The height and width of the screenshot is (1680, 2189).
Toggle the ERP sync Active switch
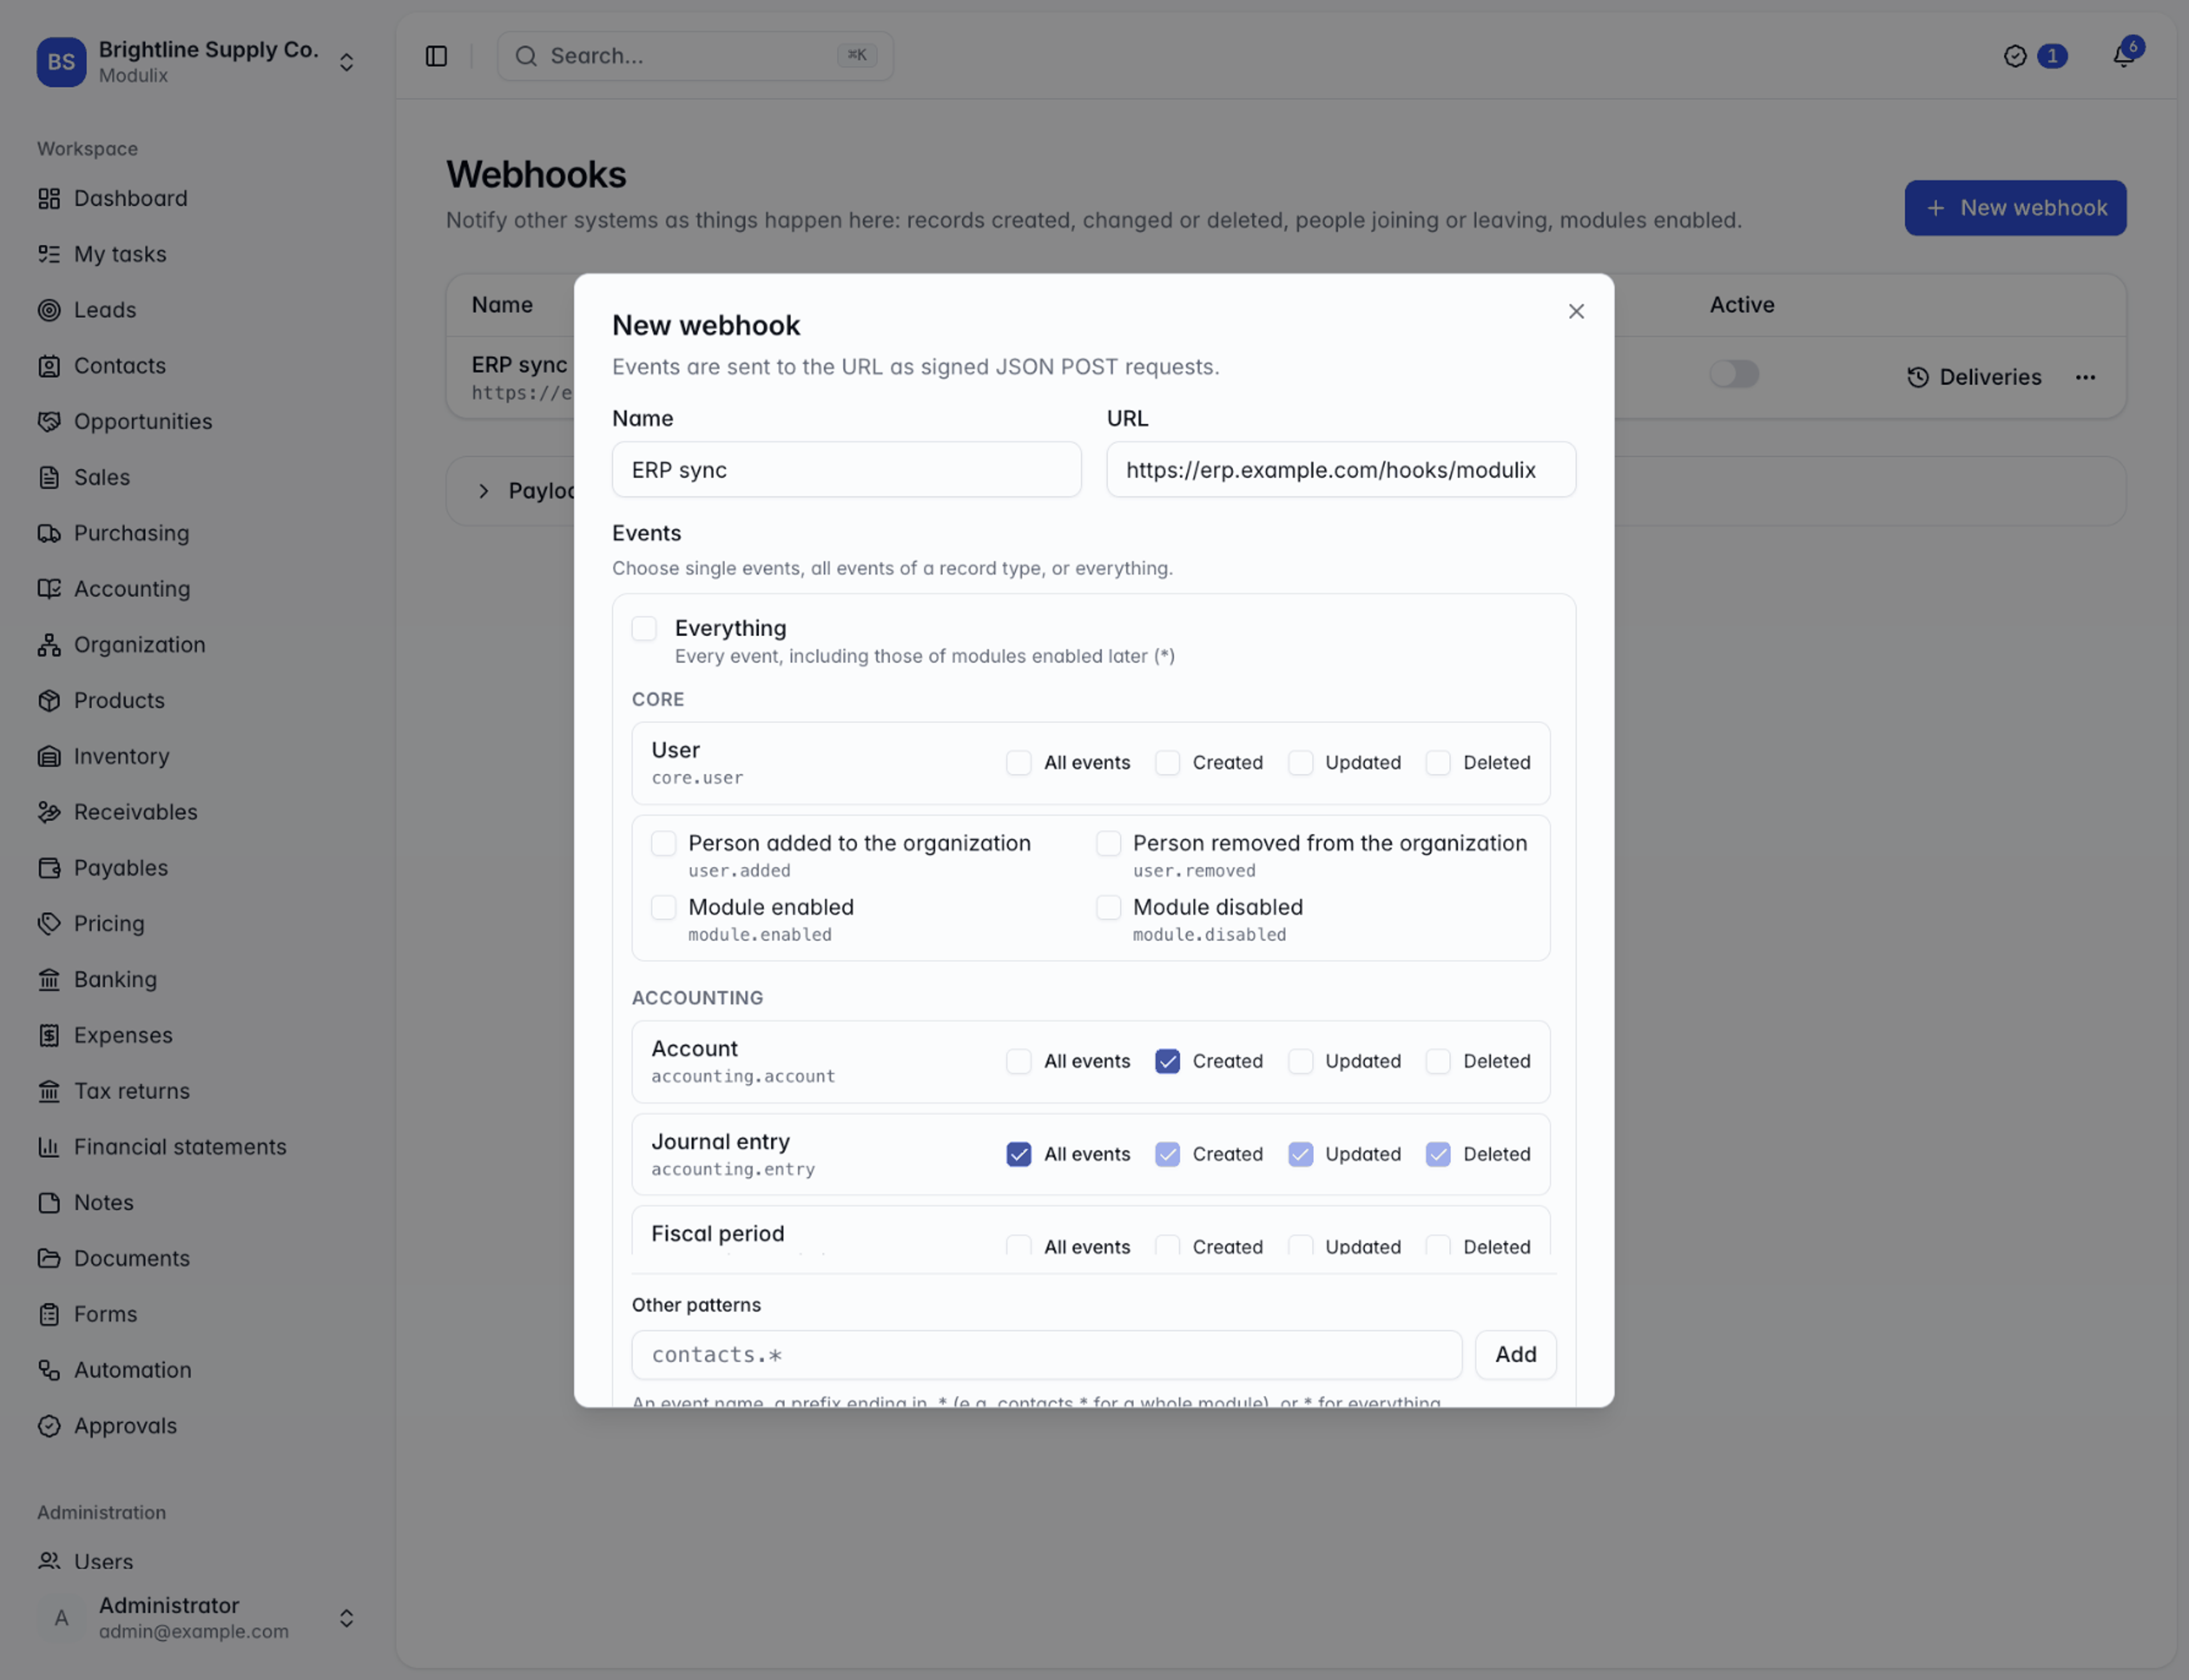click(x=1734, y=374)
